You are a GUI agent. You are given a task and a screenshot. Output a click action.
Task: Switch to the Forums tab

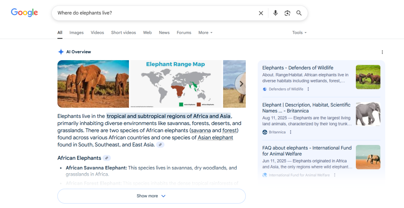(x=184, y=33)
